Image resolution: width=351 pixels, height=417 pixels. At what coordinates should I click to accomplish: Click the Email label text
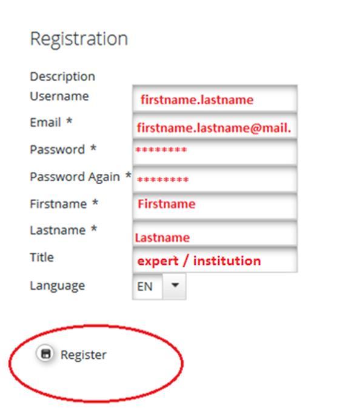[x=45, y=122]
